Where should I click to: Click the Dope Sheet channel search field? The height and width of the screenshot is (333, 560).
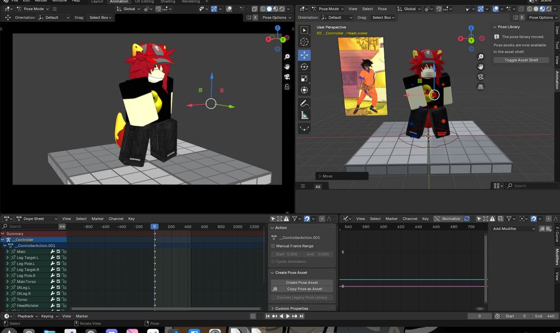[30, 226]
